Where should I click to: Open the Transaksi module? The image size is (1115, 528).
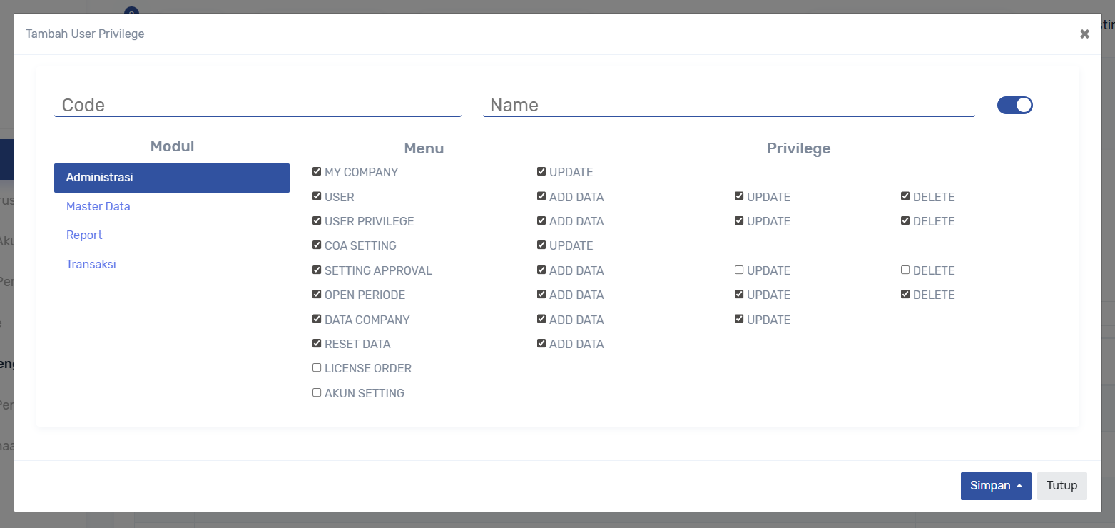pyautogui.click(x=91, y=264)
